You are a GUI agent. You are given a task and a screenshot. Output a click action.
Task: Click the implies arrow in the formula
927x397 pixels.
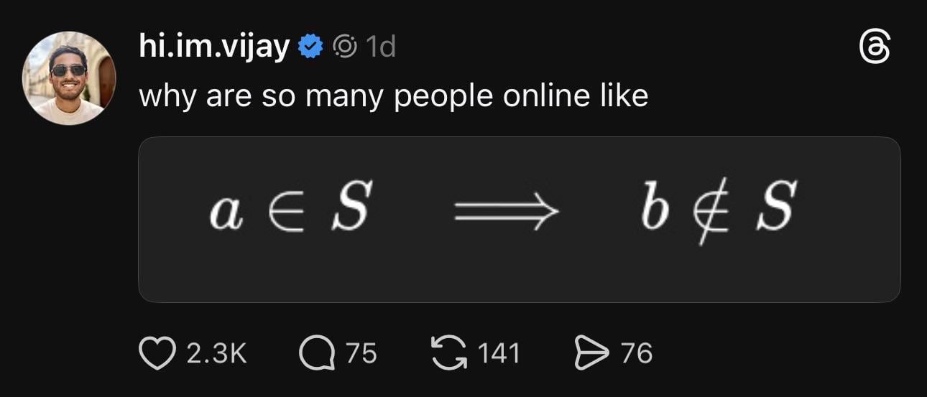point(507,212)
